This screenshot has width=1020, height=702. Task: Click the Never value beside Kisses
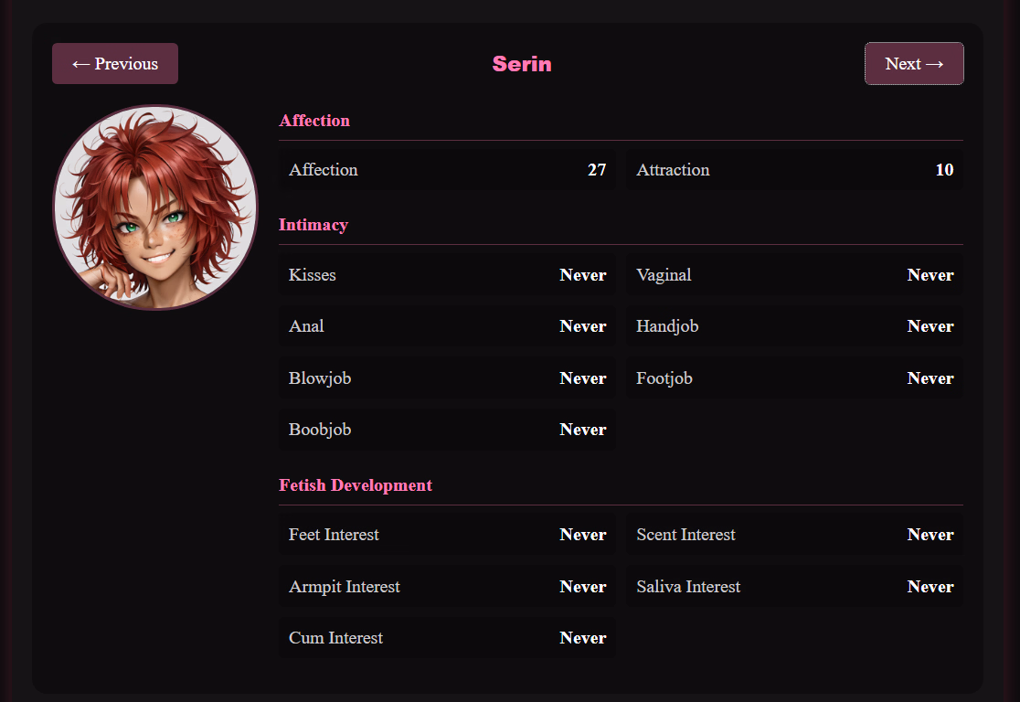[583, 275]
